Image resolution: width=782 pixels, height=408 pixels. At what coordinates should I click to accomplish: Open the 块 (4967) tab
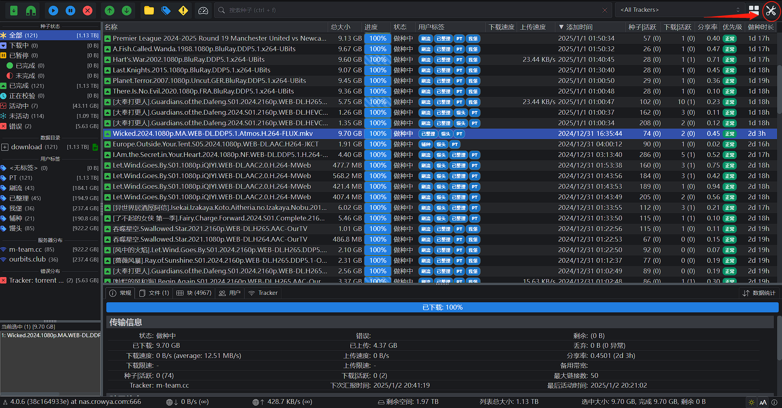point(194,293)
